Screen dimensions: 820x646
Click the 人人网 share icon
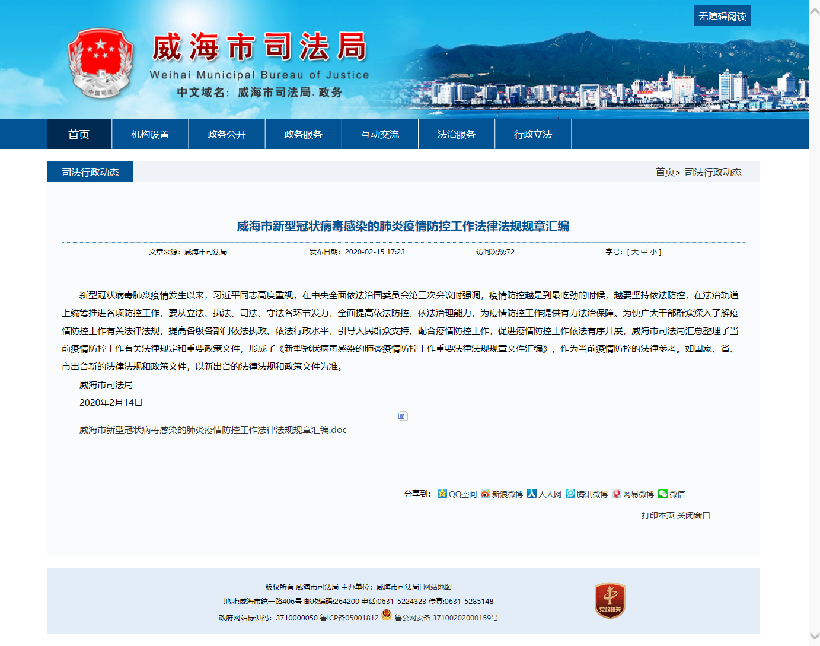click(x=532, y=494)
